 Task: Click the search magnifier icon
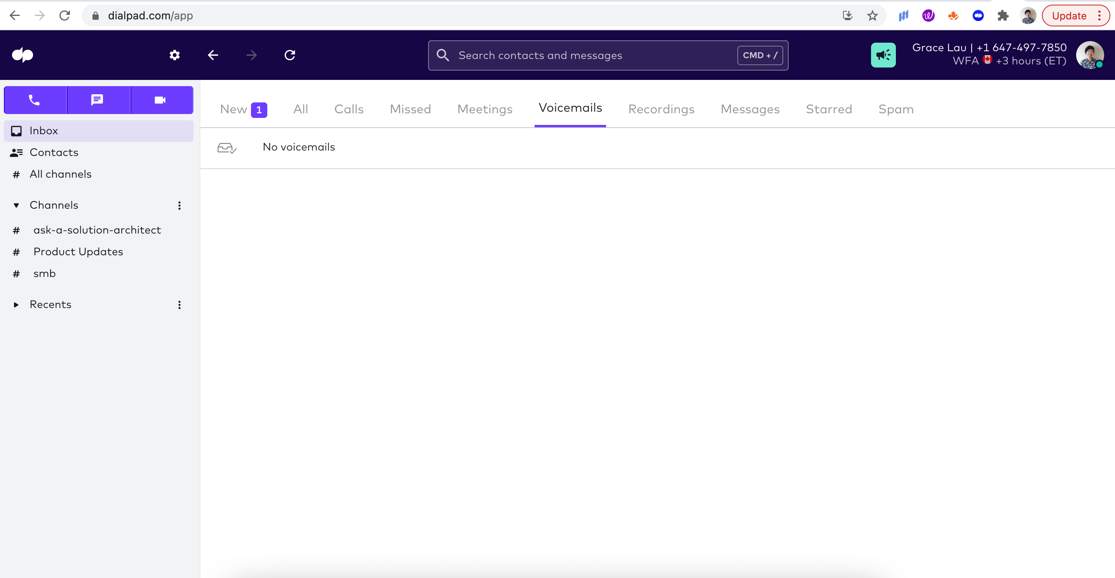coord(443,55)
